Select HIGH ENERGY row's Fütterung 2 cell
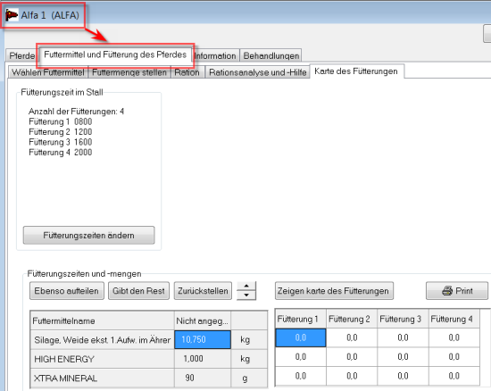 pos(352,357)
